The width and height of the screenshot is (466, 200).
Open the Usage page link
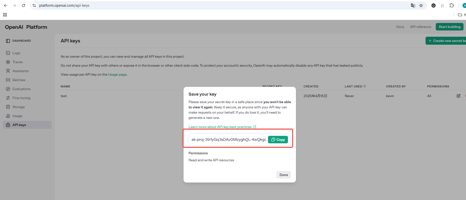[117, 74]
